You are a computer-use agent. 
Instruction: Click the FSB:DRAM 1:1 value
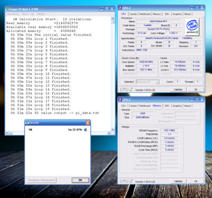point(170,134)
